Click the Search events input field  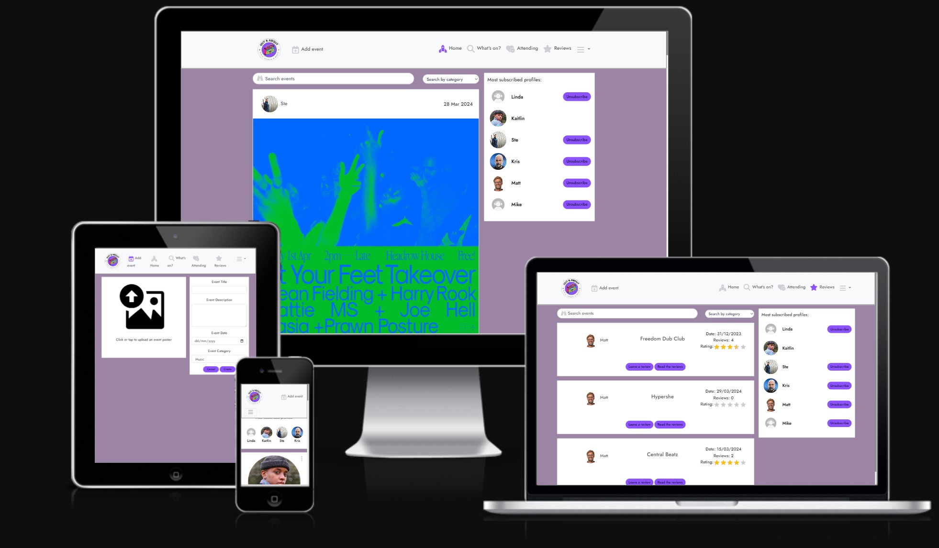click(x=333, y=78)
